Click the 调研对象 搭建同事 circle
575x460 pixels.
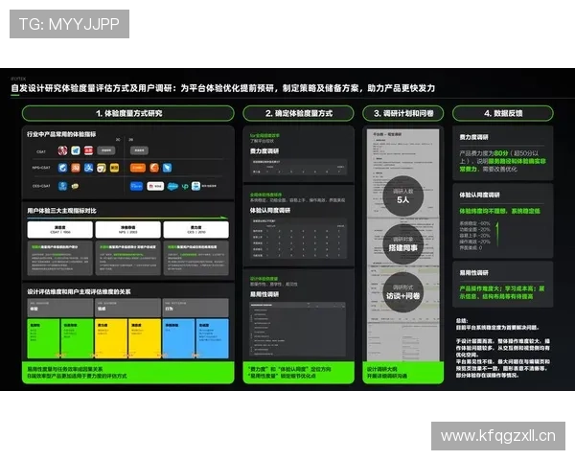[403, 244]
